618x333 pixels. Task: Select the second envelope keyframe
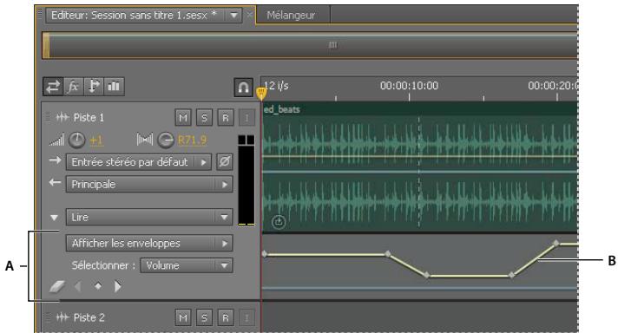[x=388, y=254]
